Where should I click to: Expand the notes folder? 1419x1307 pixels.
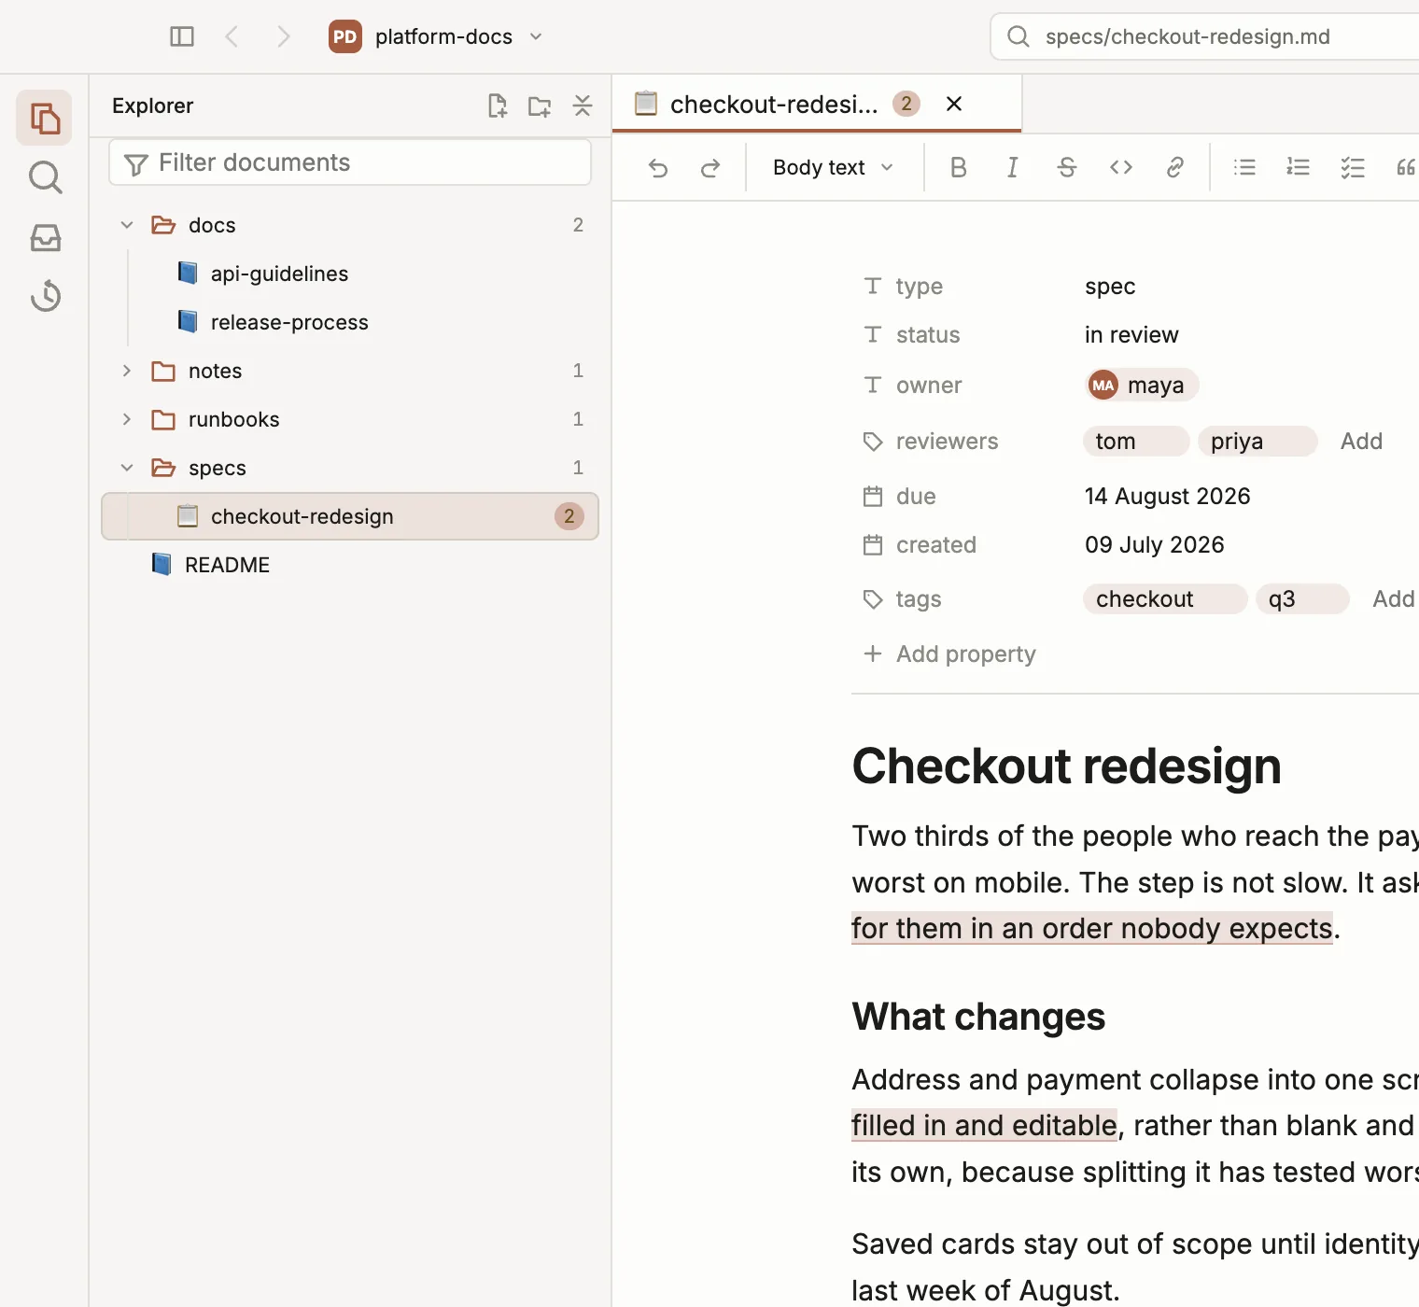tap(127, 371)
